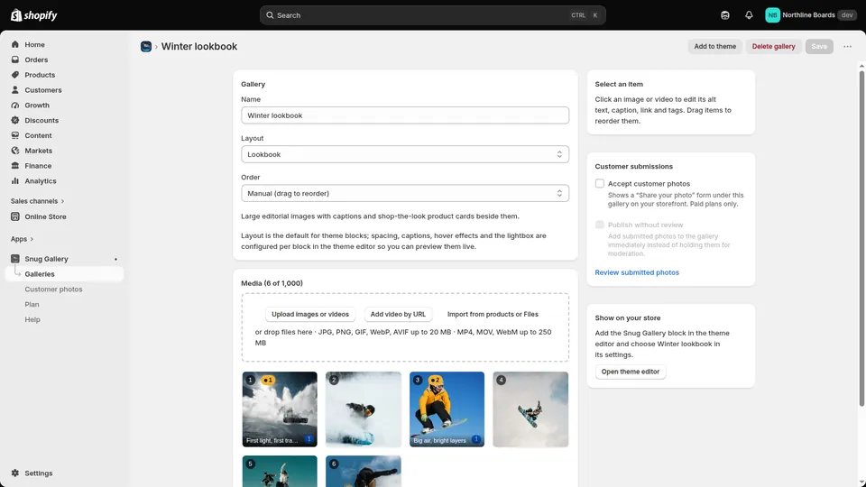Select thumbnail 4 airborne snowboarder
866x487 pixels.
530,409
